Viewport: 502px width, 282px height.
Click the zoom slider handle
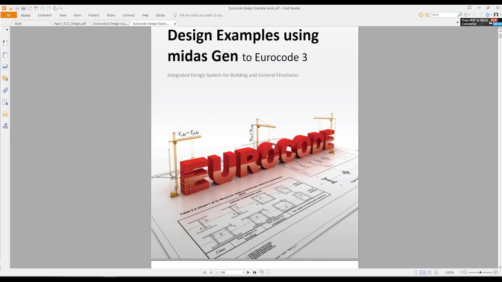480,272
